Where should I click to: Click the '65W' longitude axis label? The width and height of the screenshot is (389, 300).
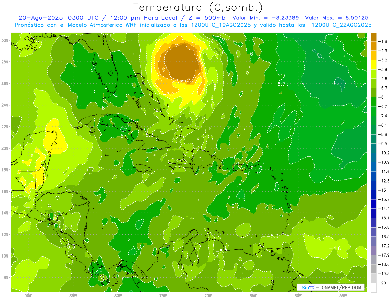[253, 296]
